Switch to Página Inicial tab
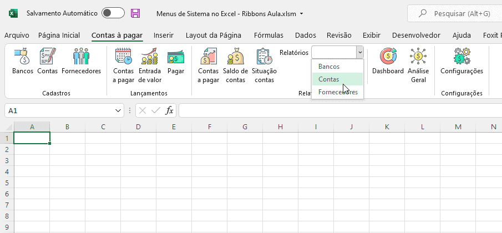 pyautogui.click(x=59, y=36)
